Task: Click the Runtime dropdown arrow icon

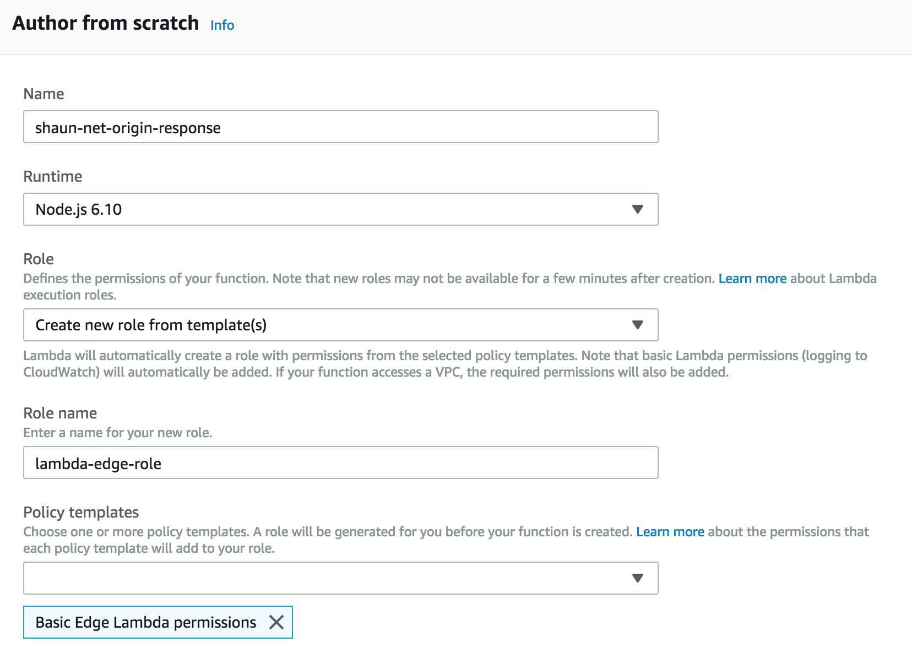Action: [x=637, y=209]
